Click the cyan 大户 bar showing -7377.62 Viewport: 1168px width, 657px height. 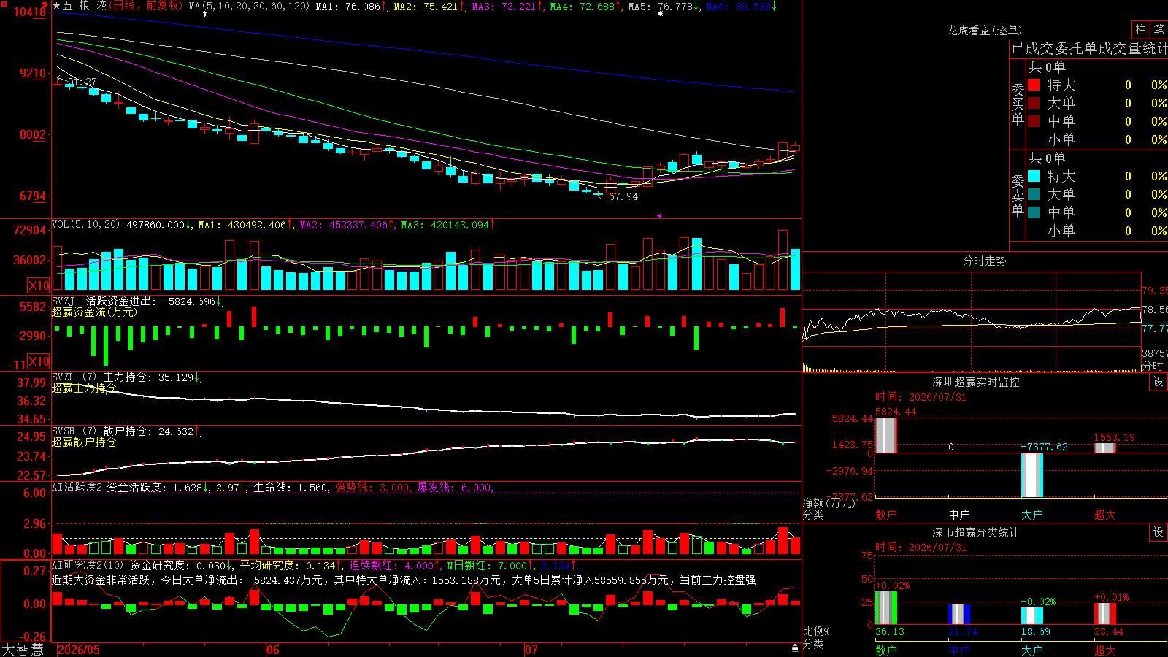pos(1032,475)
